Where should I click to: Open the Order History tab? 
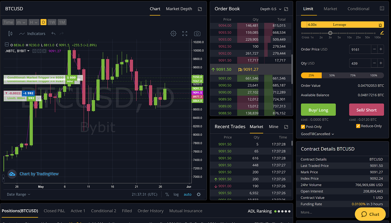[x=151, y=211]
